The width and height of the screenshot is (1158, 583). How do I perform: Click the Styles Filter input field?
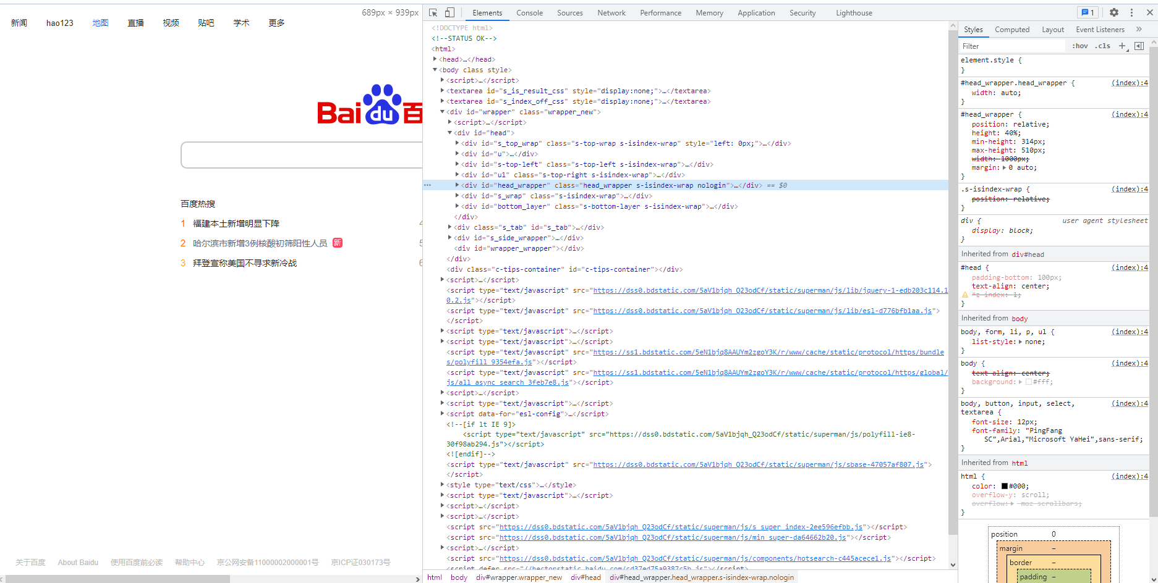coord(1013,46)
